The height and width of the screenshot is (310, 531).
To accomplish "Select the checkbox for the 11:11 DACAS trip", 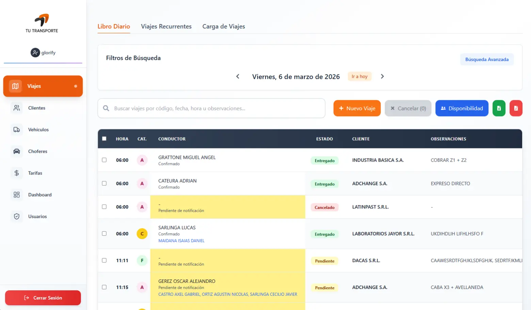I will click(104, 260).
